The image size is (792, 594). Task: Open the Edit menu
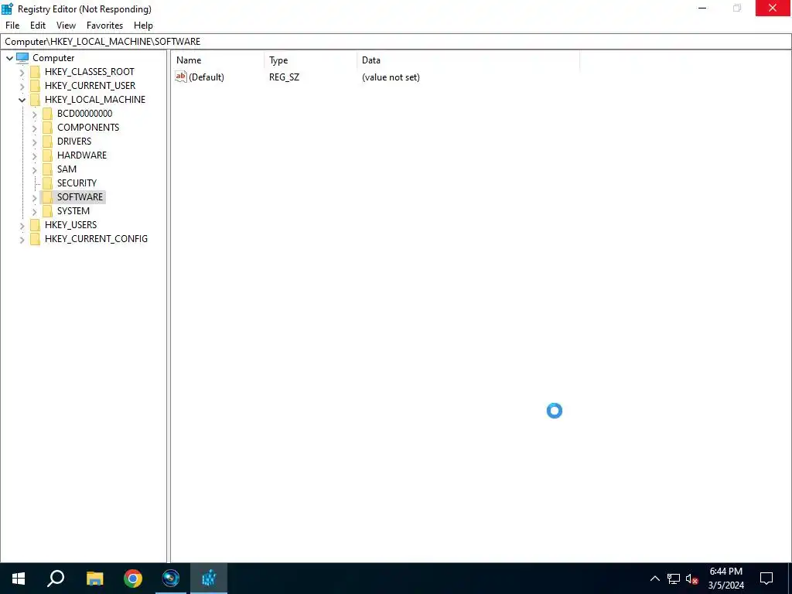[38, 26]
